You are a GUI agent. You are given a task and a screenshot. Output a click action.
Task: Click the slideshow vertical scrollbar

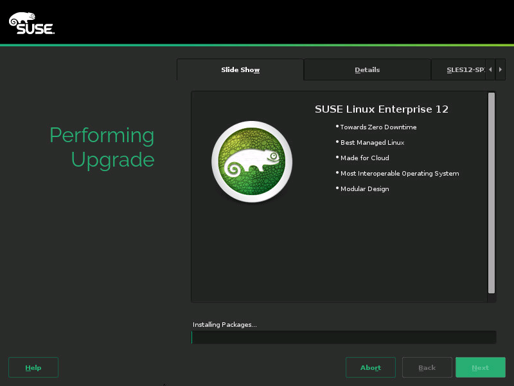pos(491,193)
